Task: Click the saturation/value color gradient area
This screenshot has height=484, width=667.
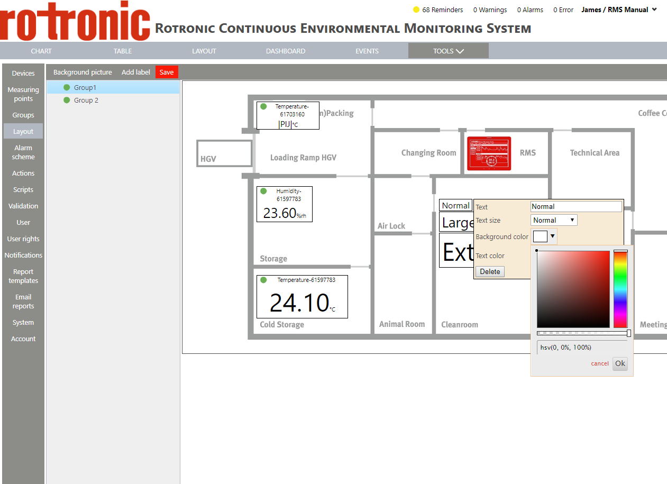Action: pyautogui.click(x=573, y=289)
